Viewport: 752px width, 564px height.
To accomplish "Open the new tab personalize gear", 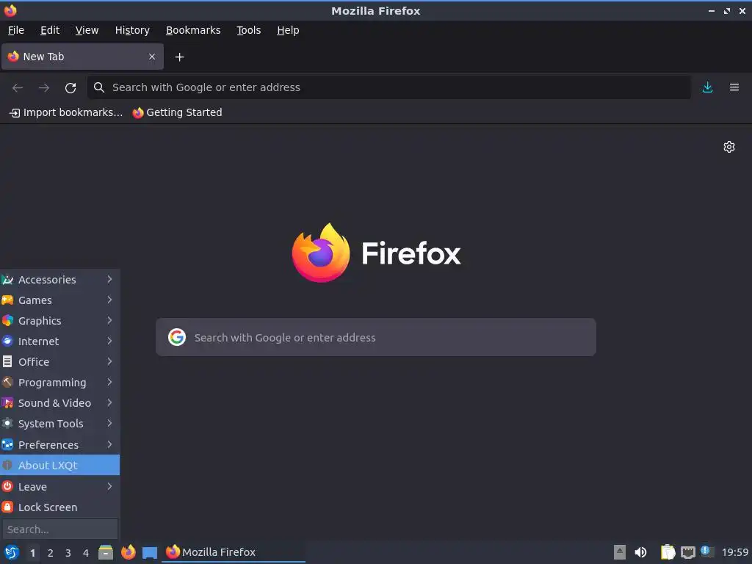I will [x=729, y=147].
